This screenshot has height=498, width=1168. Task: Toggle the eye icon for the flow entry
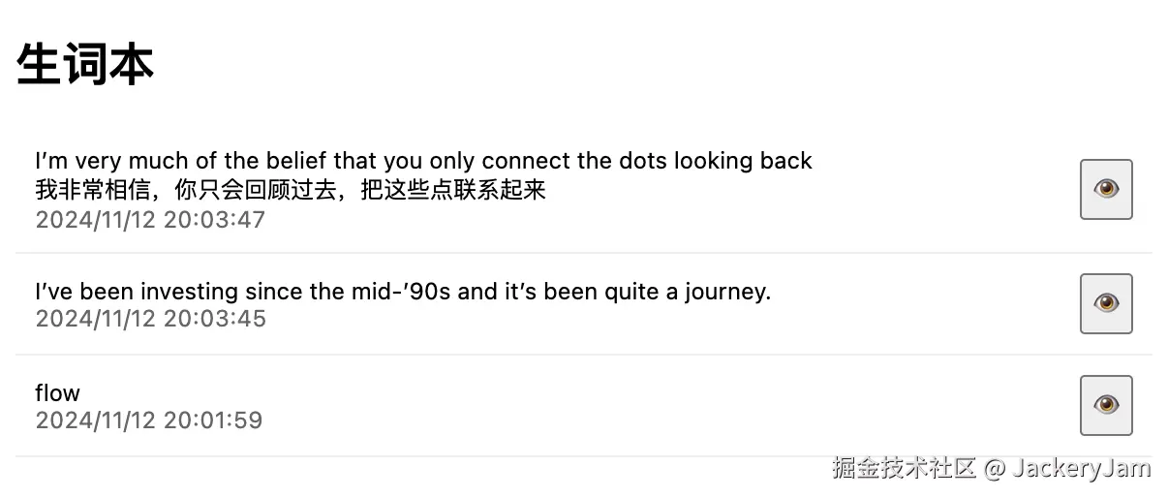[1106, 405]
